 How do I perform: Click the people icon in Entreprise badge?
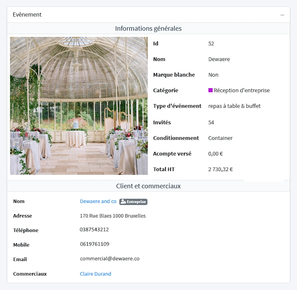pos(123,202)
